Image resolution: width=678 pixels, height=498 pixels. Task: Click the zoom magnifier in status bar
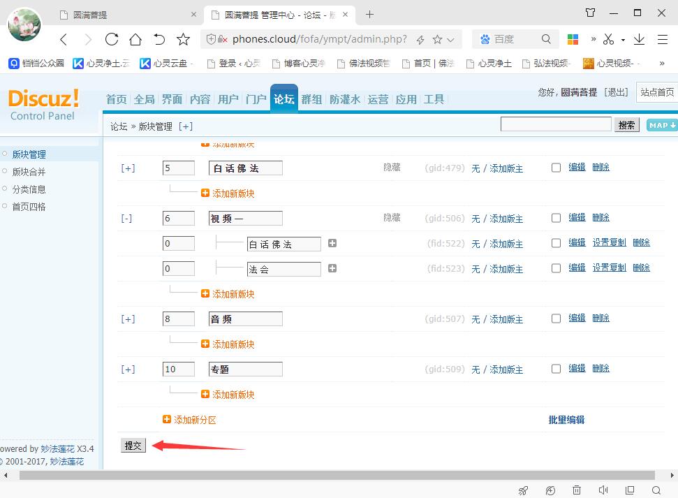[656, 490]
